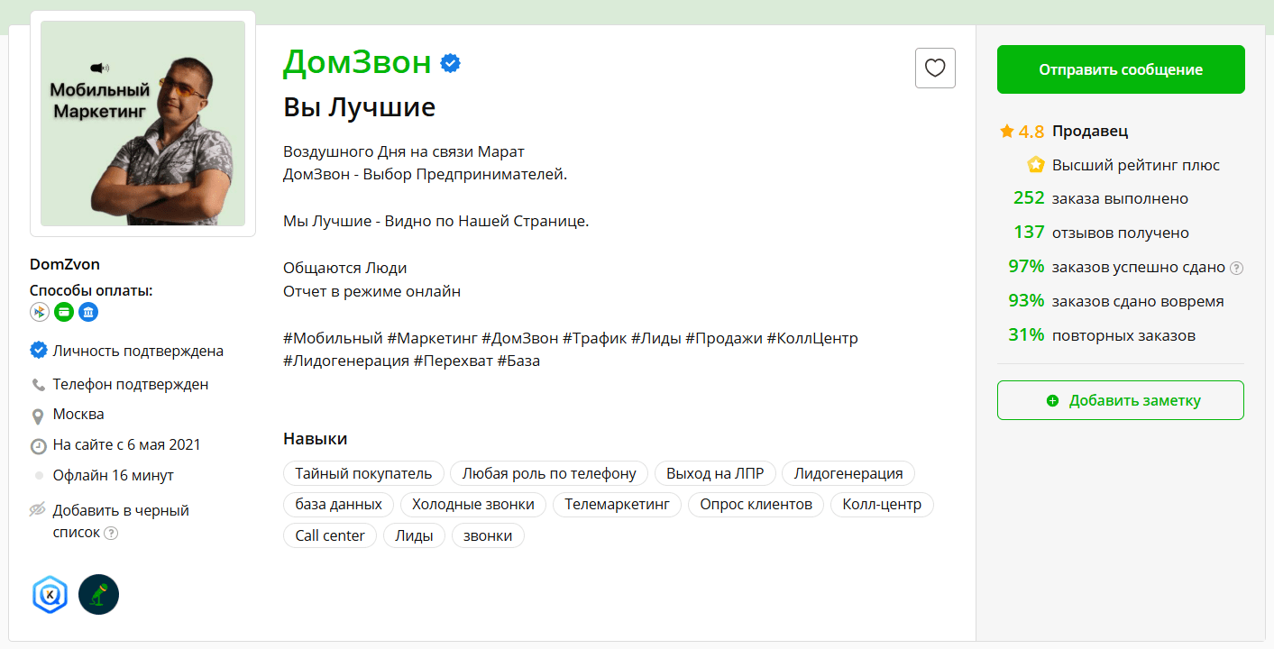Click help icon next to заказов успешно сдано
The width and height of the screenshot is (1274, 649).
click(1236, 268)
